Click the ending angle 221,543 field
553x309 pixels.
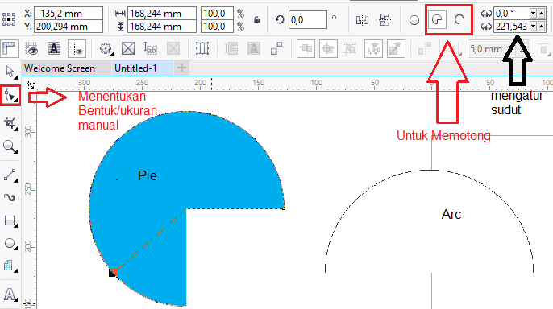coord(511,26)
